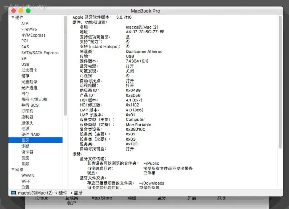Click the 硬件 category header label
Screen dimensions: 289x209
pyautogui.click(x=19, y=18)
